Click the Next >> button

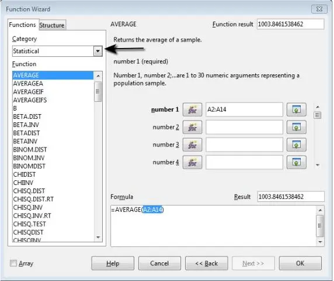pyautogui.click(x=253, y=263)
